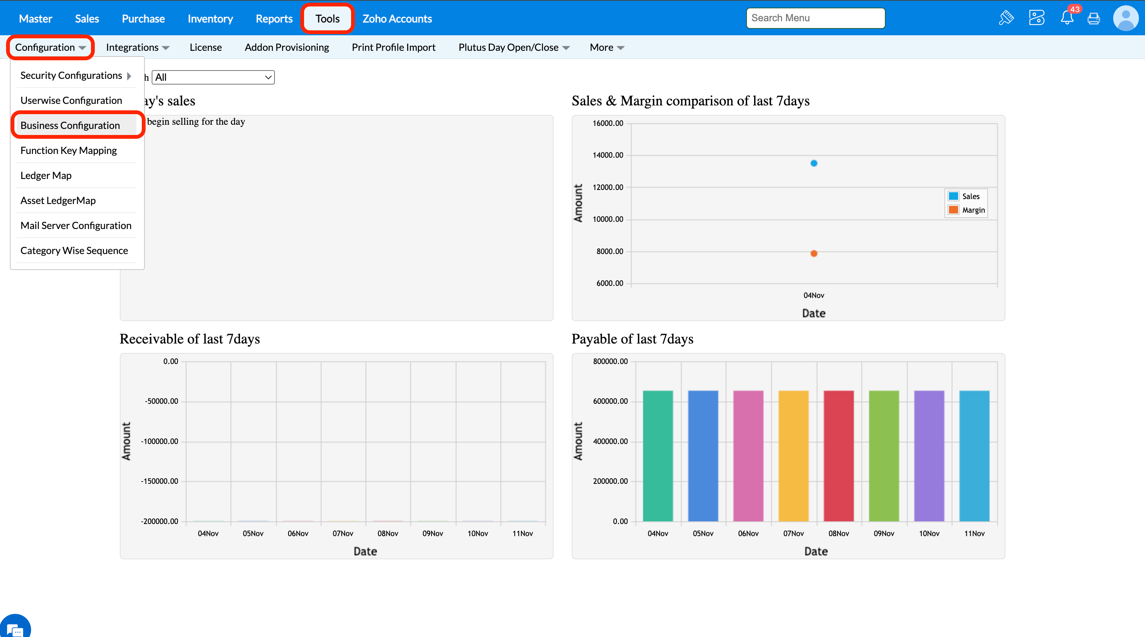Click into the Search Menu field
This screenshot has height=637, width=1145.
click(815, 18)
